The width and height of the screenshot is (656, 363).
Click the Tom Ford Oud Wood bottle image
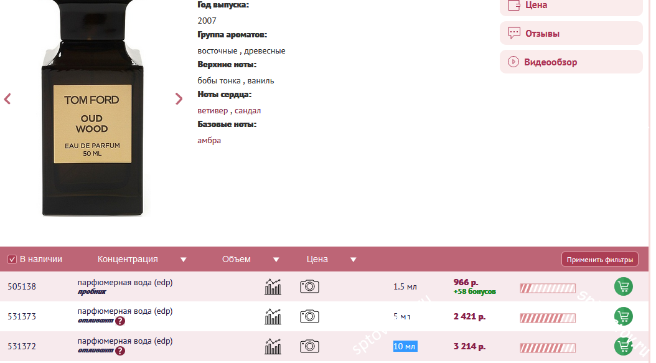pos(93,108)
